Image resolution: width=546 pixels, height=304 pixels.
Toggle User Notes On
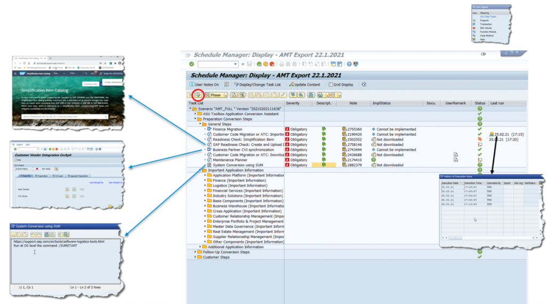(x=204, y=85)
